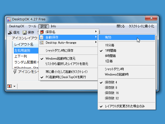Click 閉じる in the menu bar

click(121, 26)
